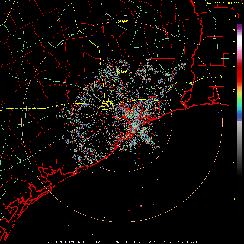Image resolution: width=244 pixels, height=244 pixels.
Task: Select the "5" value on the dB scale
Action: coord(234,54)
